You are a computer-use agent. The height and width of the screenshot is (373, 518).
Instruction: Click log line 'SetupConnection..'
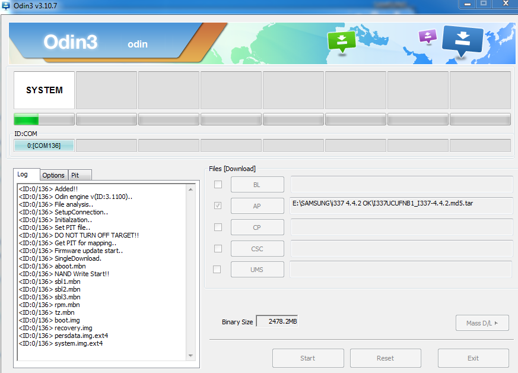coord(63,212)
